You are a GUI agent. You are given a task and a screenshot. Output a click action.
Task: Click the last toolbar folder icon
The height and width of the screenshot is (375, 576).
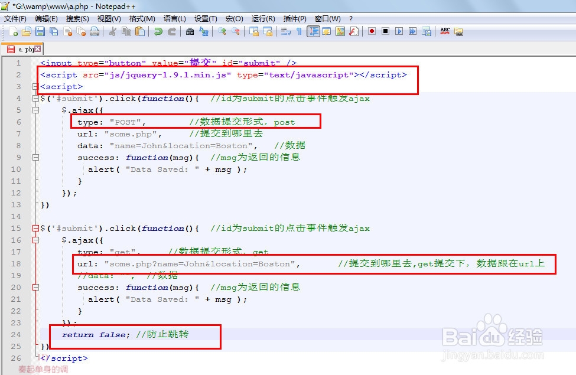pos(458,31)
